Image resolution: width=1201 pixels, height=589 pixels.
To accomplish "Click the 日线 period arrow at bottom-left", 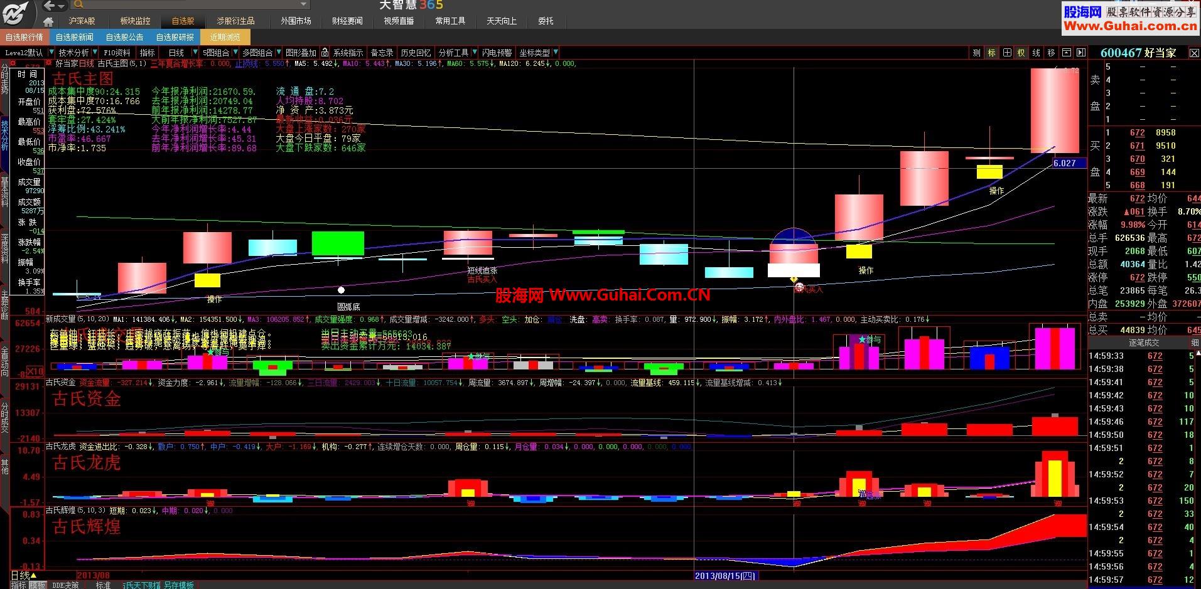I will point(33,575).
